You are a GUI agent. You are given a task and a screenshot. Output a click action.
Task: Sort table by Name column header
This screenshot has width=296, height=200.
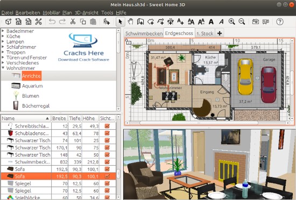point(26,118)
